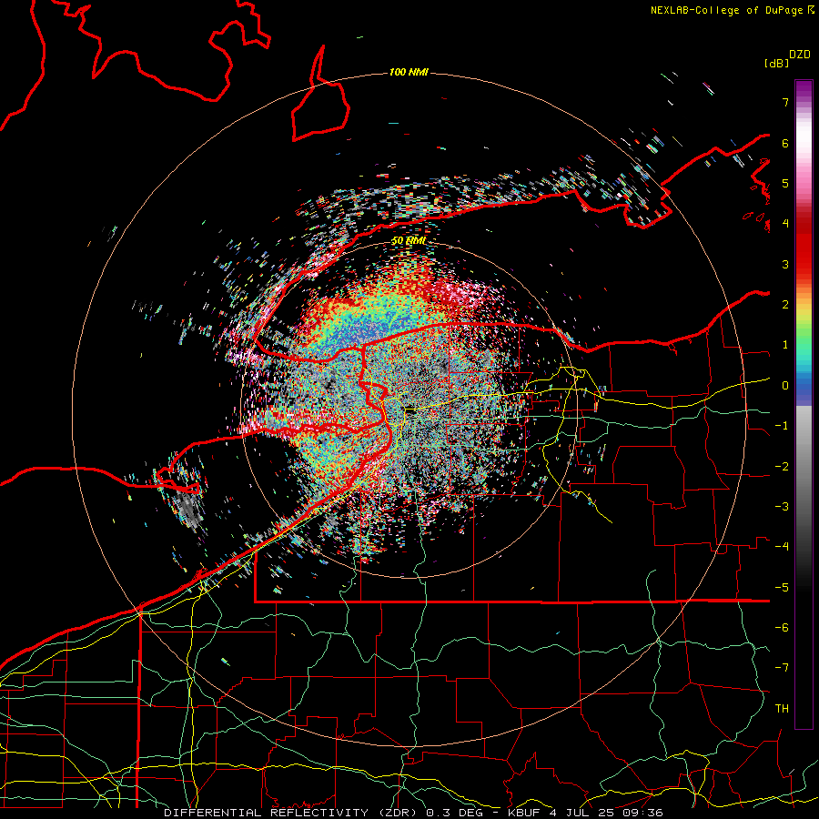
Task: Click the 'DZD' legend title
Action: [800, 55]
